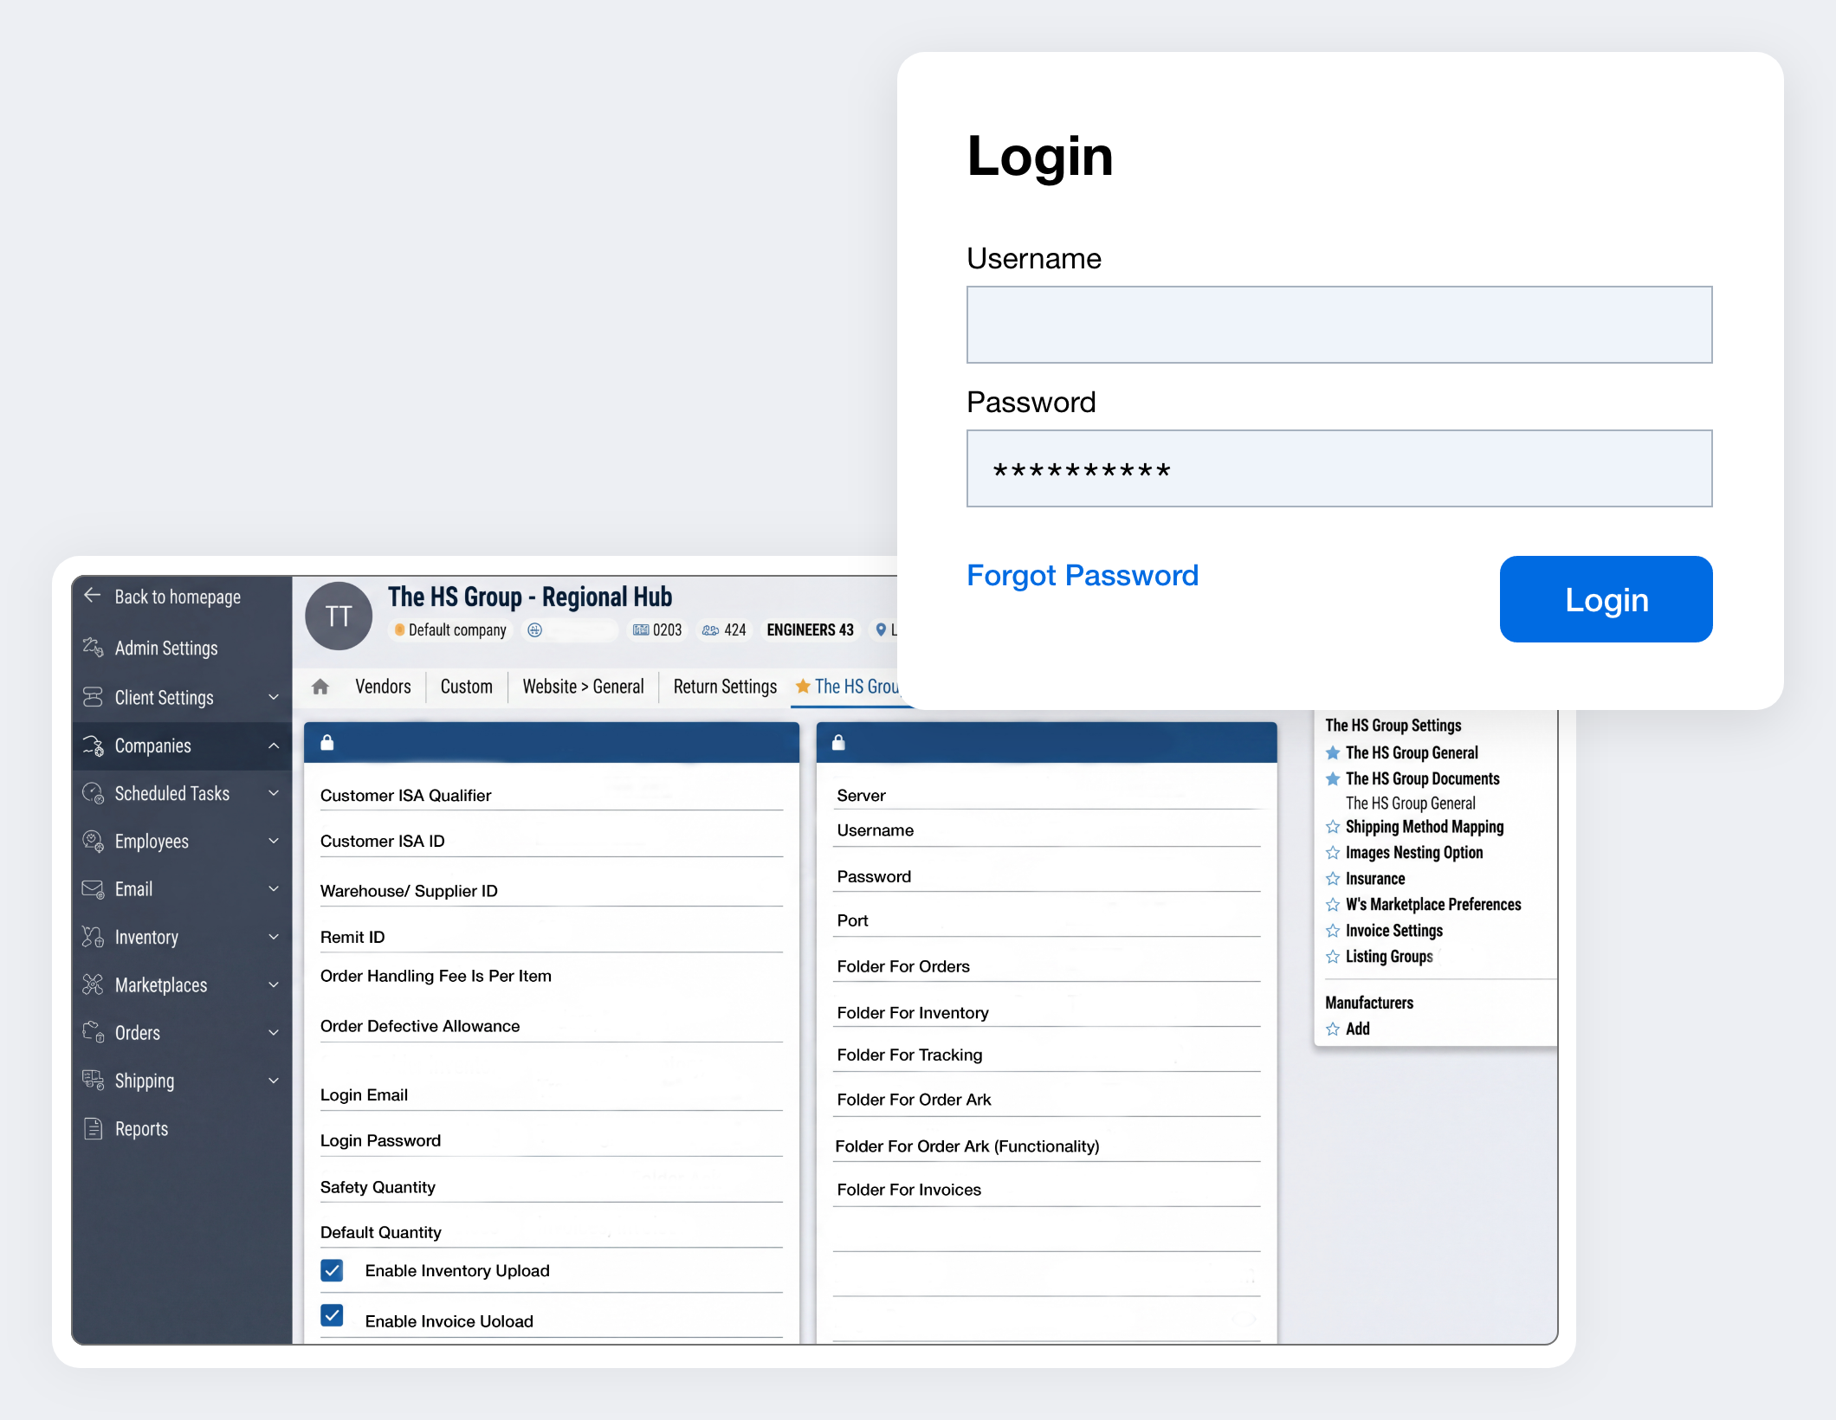Click the Back to homepage link

178,597
